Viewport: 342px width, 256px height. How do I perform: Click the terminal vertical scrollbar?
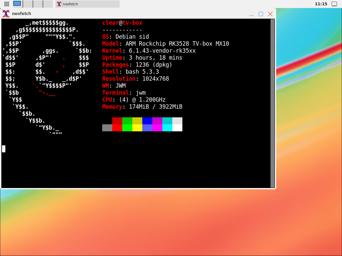pyautogui.click(x=273, y=103)
